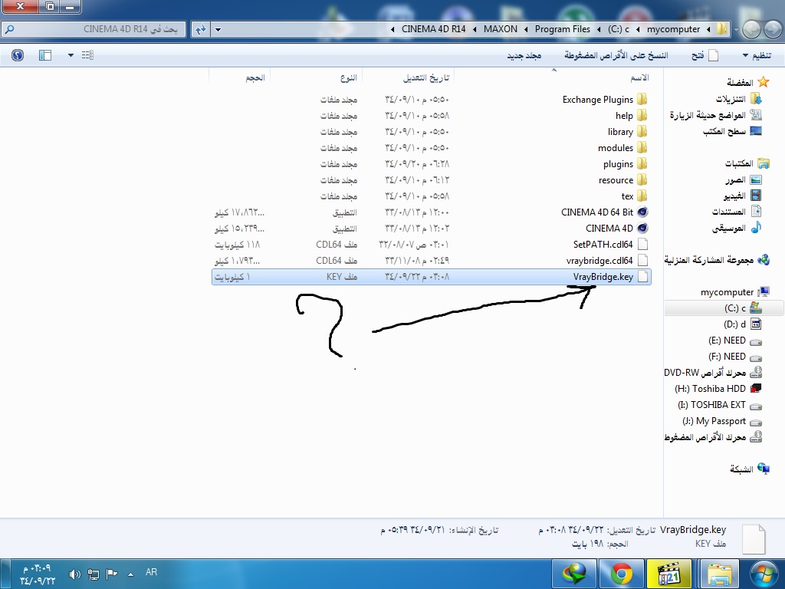785x589 pixels.
Task: Click the search CINEMA 4D R14 box
Action: tap(94, 29)
